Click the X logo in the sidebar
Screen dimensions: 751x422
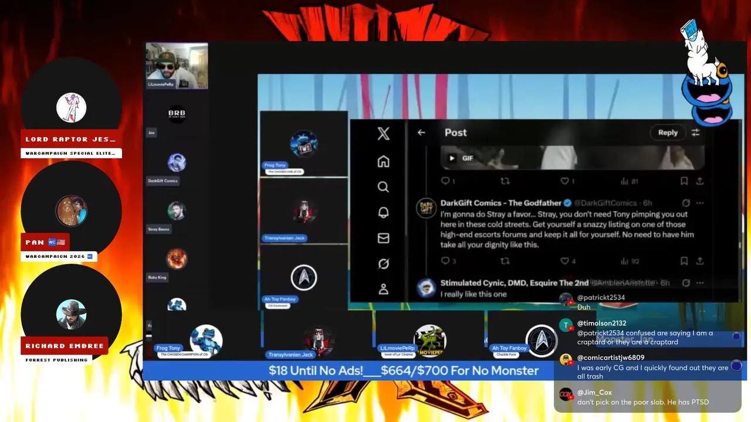tap(383, 134)
